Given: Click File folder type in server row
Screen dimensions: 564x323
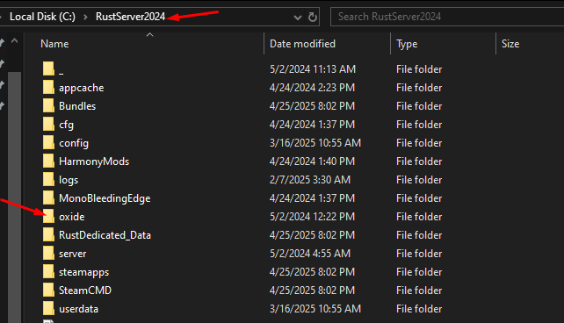Looking at the screenshot, I should tap(419, 254).
